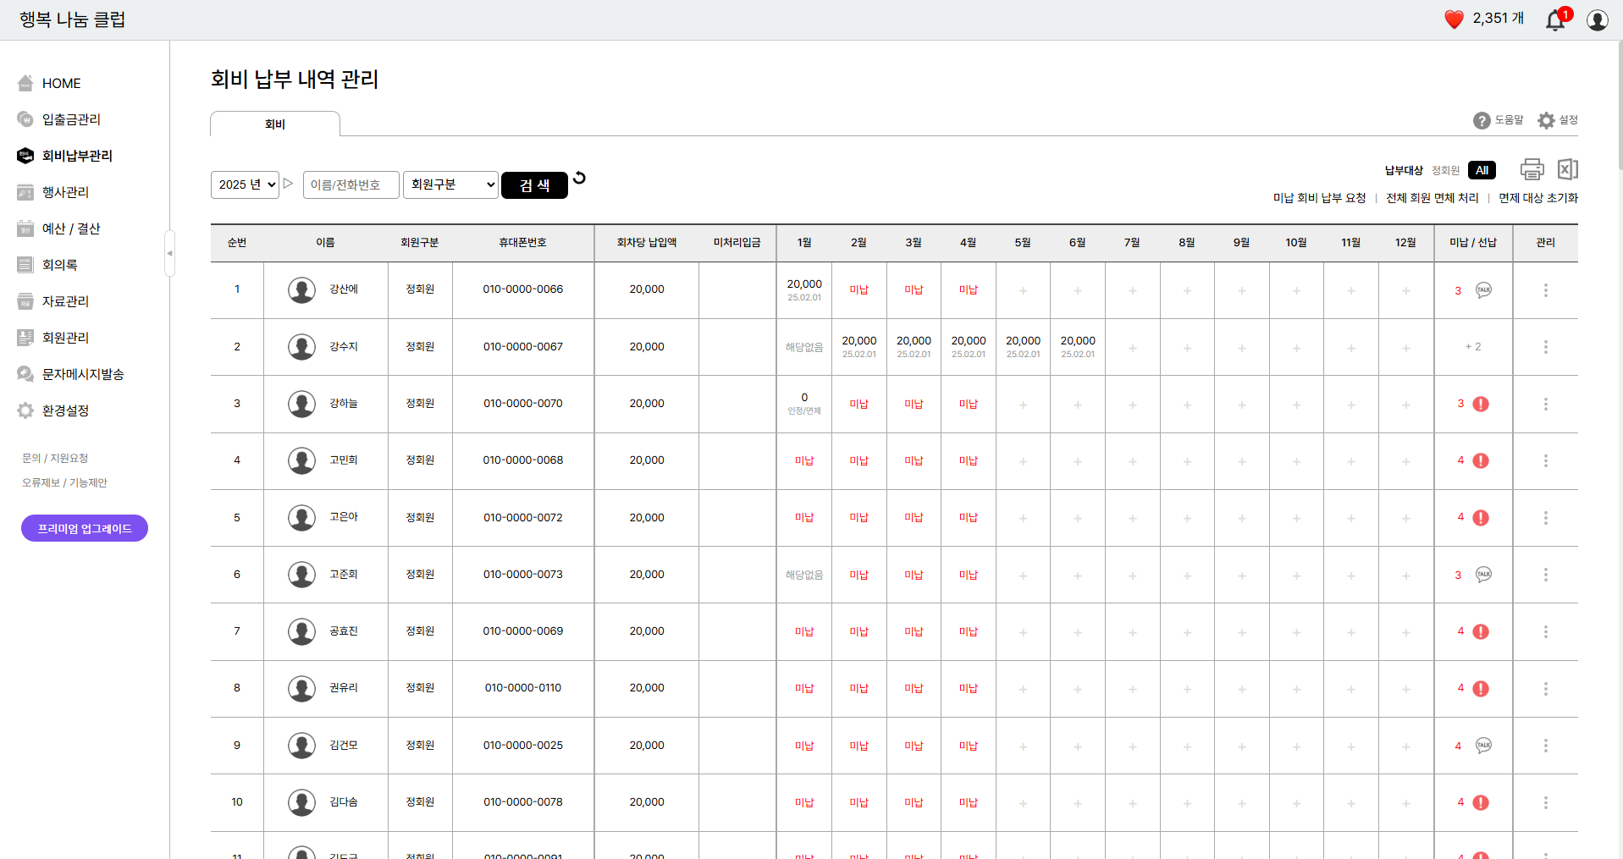Toggle the All 납부대상 filter

(1482, 170)
